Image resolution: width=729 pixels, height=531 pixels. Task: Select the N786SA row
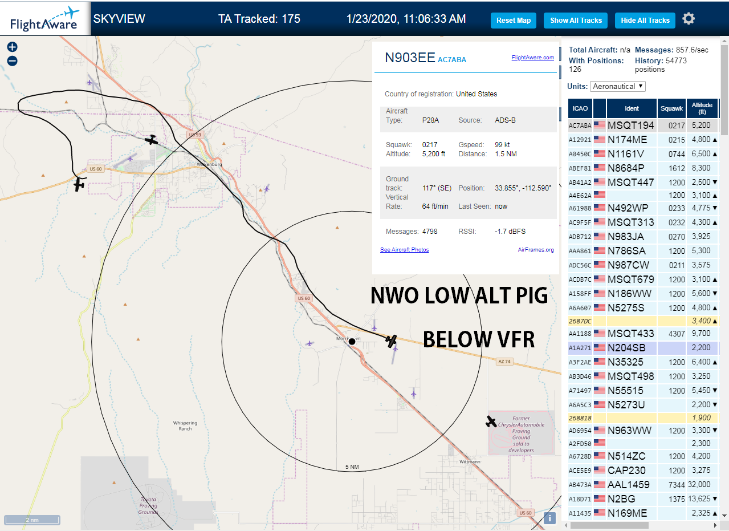tap(643, 251)
